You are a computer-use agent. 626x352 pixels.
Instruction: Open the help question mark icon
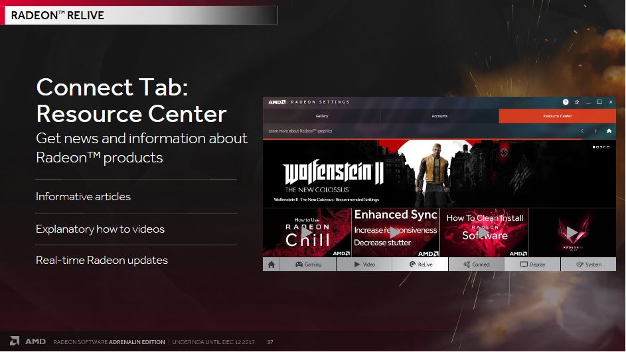[566, 102]
